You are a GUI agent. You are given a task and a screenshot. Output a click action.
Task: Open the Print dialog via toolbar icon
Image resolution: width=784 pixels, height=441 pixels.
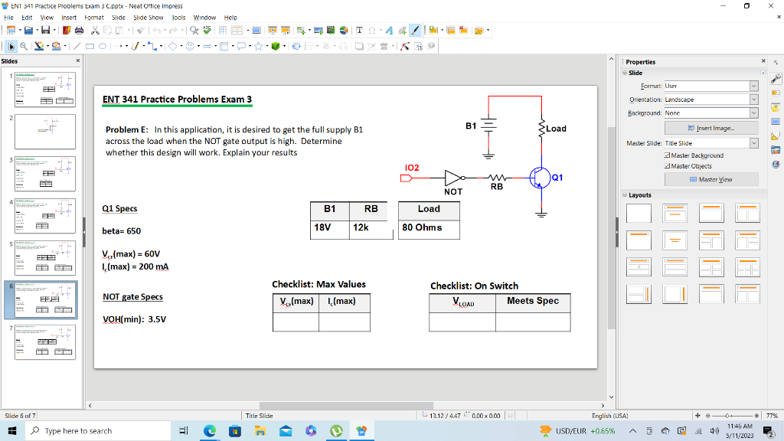tap(80, 31)
